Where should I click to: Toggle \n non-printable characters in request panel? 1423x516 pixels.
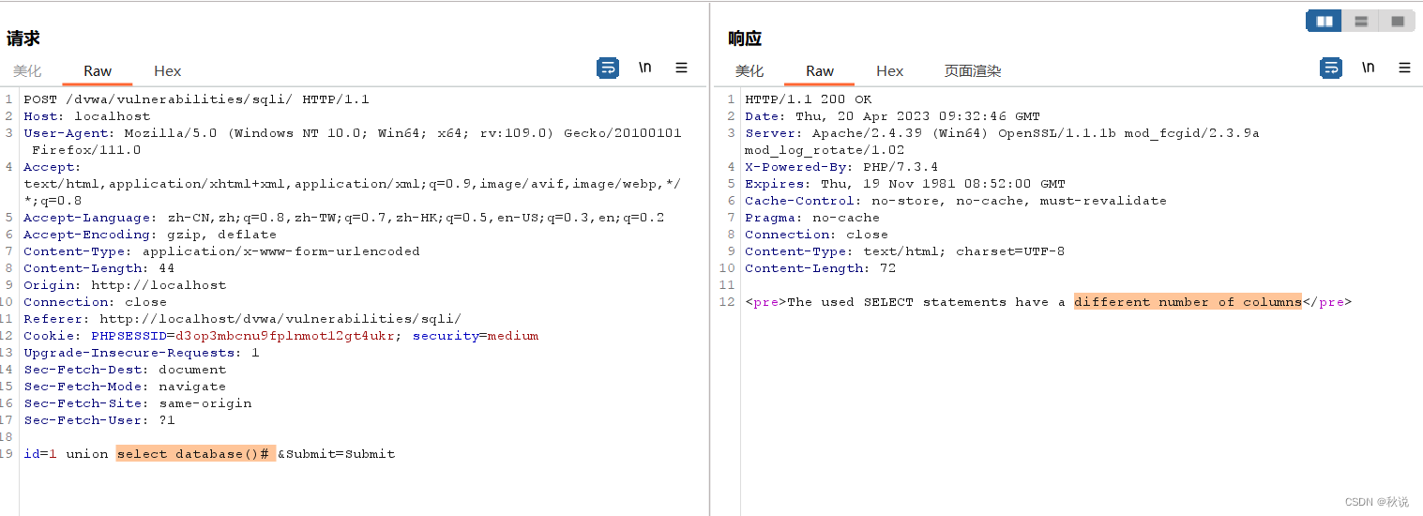(645, 68)
